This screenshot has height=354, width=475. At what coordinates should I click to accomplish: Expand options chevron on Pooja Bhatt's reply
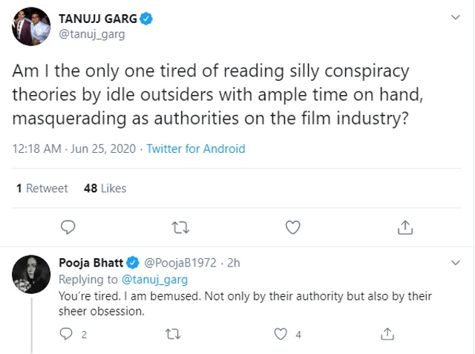[x=455, y=263]
